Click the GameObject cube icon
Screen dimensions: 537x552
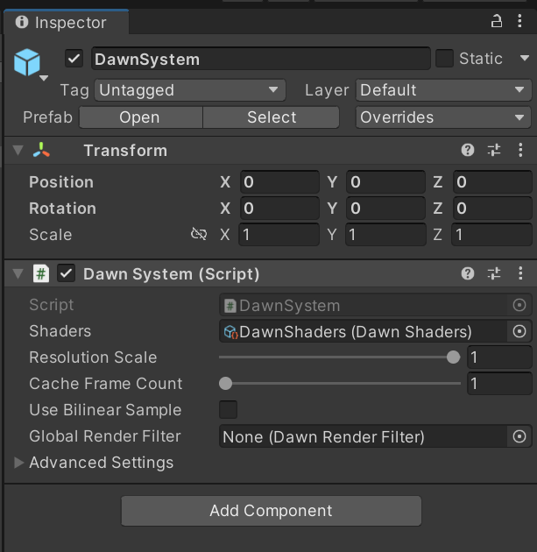pos(27,62)
